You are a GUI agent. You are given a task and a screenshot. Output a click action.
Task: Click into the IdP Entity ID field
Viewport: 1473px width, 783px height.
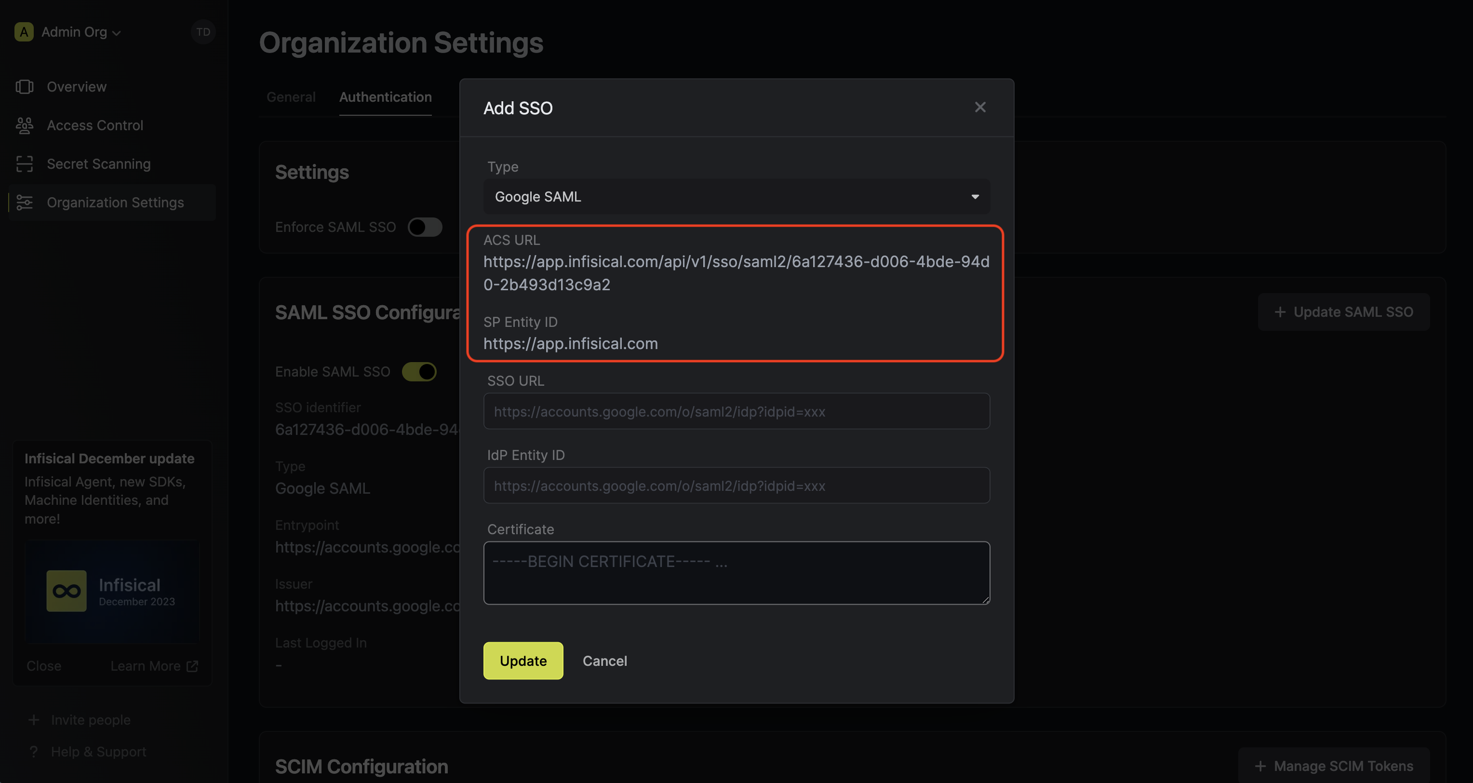point(736,485)
